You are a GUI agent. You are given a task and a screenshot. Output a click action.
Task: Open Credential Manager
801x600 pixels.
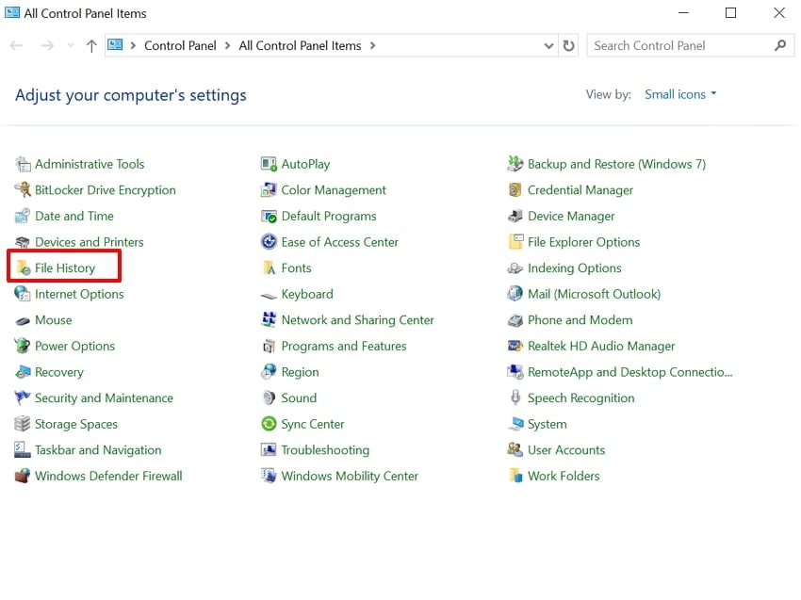581,189
